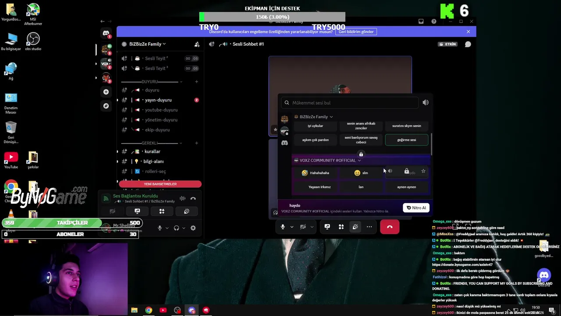Viewport: 561px width, 316px height.
Task: Open the discover servers compass icon
Action: click(x=106, y=106)
